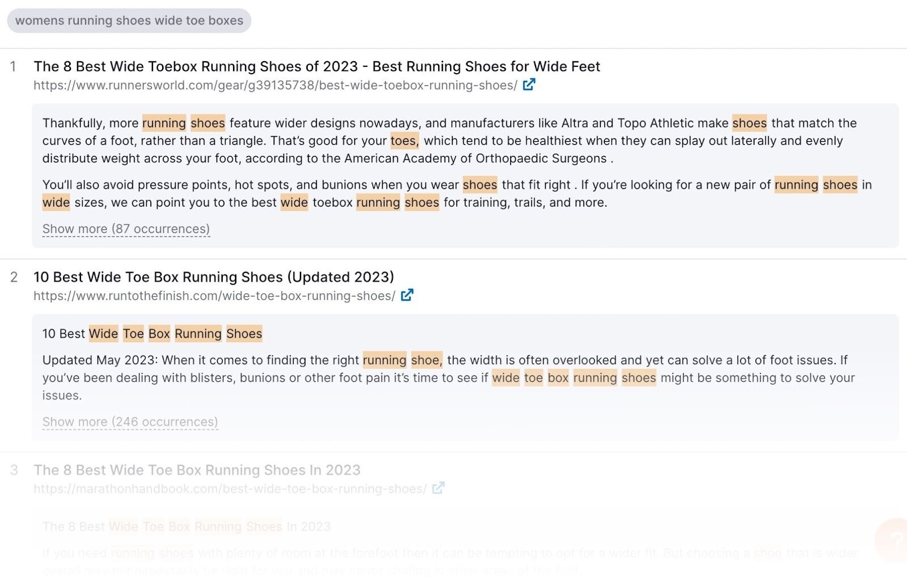
Task: Click the runnersworld.com URL below the first title
Action: coord(275,85)
